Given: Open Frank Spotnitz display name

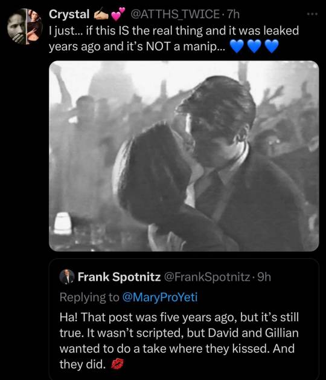Looking at the screenshot, I should tap(119, 277).
